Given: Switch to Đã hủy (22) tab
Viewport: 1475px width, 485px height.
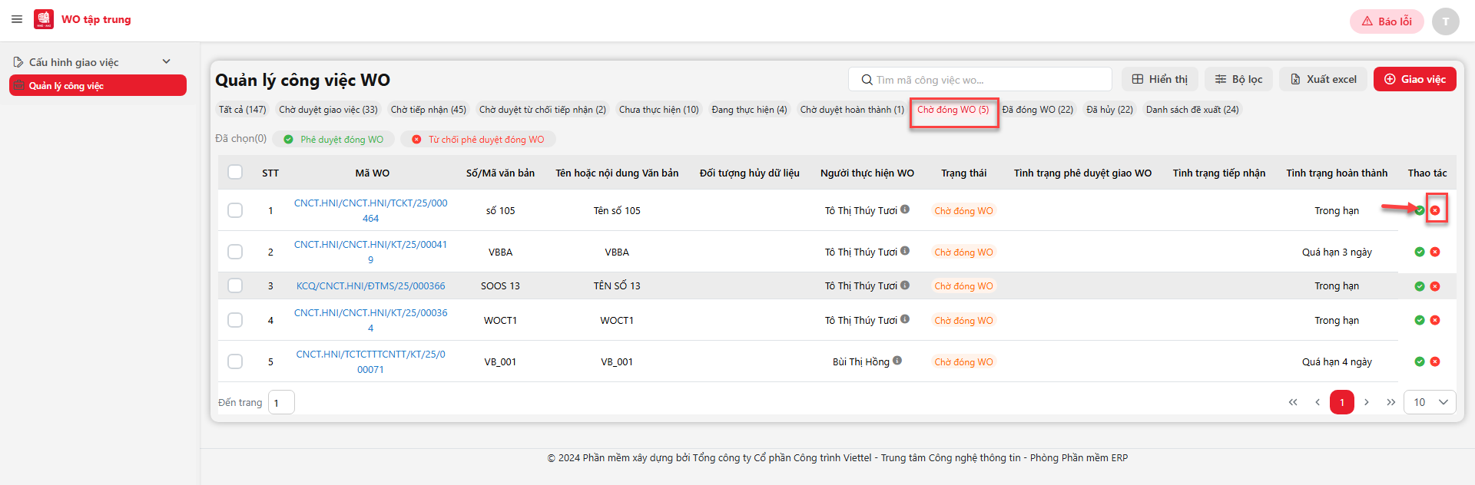Looking at the screenshot, I should tap(1109, 110).
